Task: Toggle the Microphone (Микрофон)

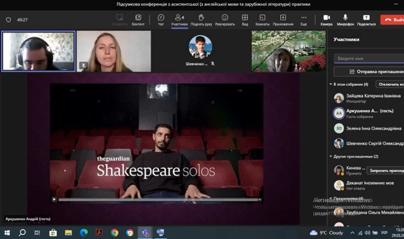Action: [345, 20]
